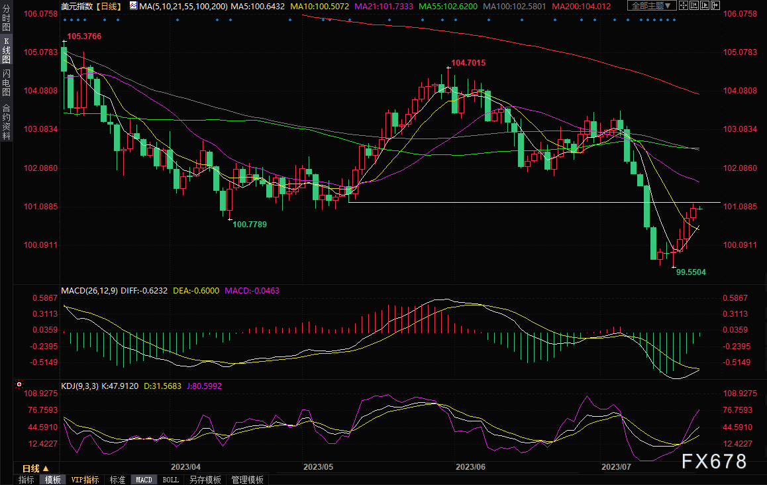Open the VIP指标 tab
The width and height of the screenshot is (767, 485).
pyautogui.click(x=85, y=480)
